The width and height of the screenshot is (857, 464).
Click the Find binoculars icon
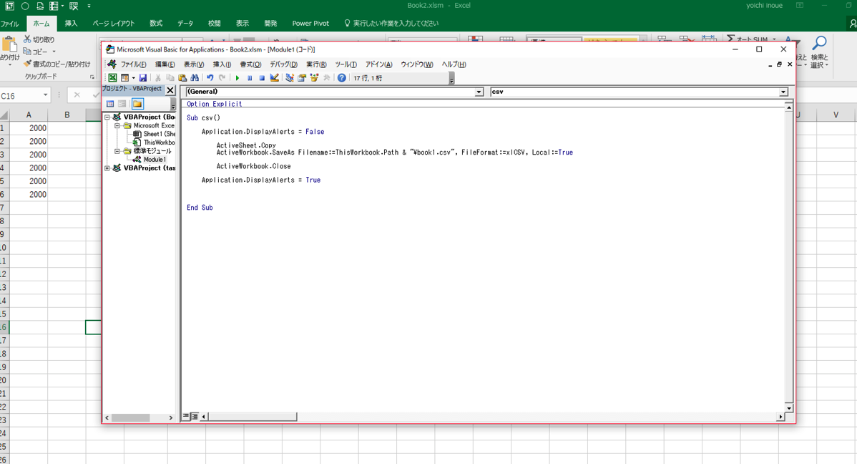coord(195,78)
